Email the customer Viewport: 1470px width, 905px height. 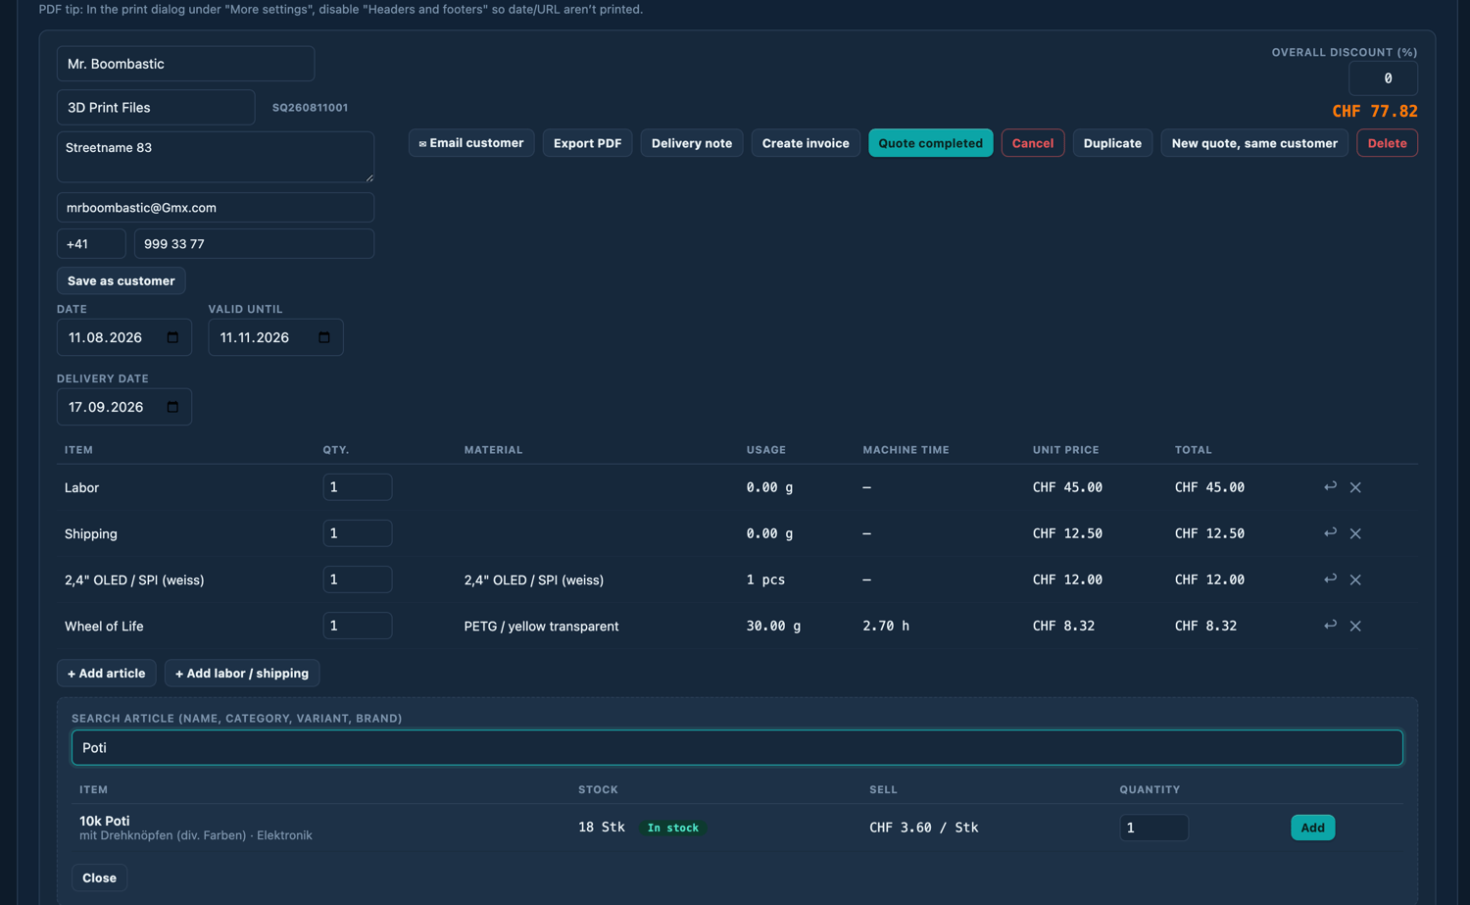coord(471,143)
